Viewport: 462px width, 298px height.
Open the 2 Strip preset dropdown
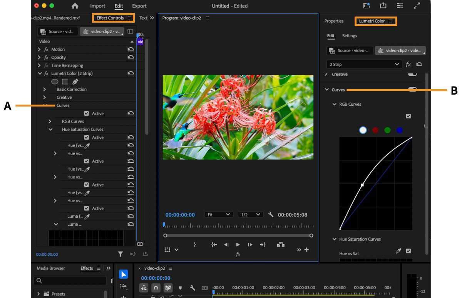point(364,64)
